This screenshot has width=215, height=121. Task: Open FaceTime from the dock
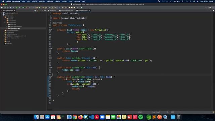point(113,117)
